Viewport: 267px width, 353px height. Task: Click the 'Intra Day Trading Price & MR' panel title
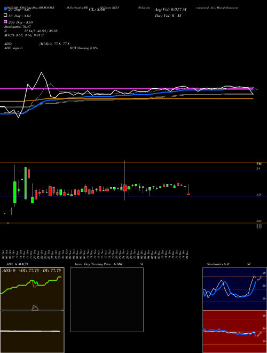pos(98,264)
